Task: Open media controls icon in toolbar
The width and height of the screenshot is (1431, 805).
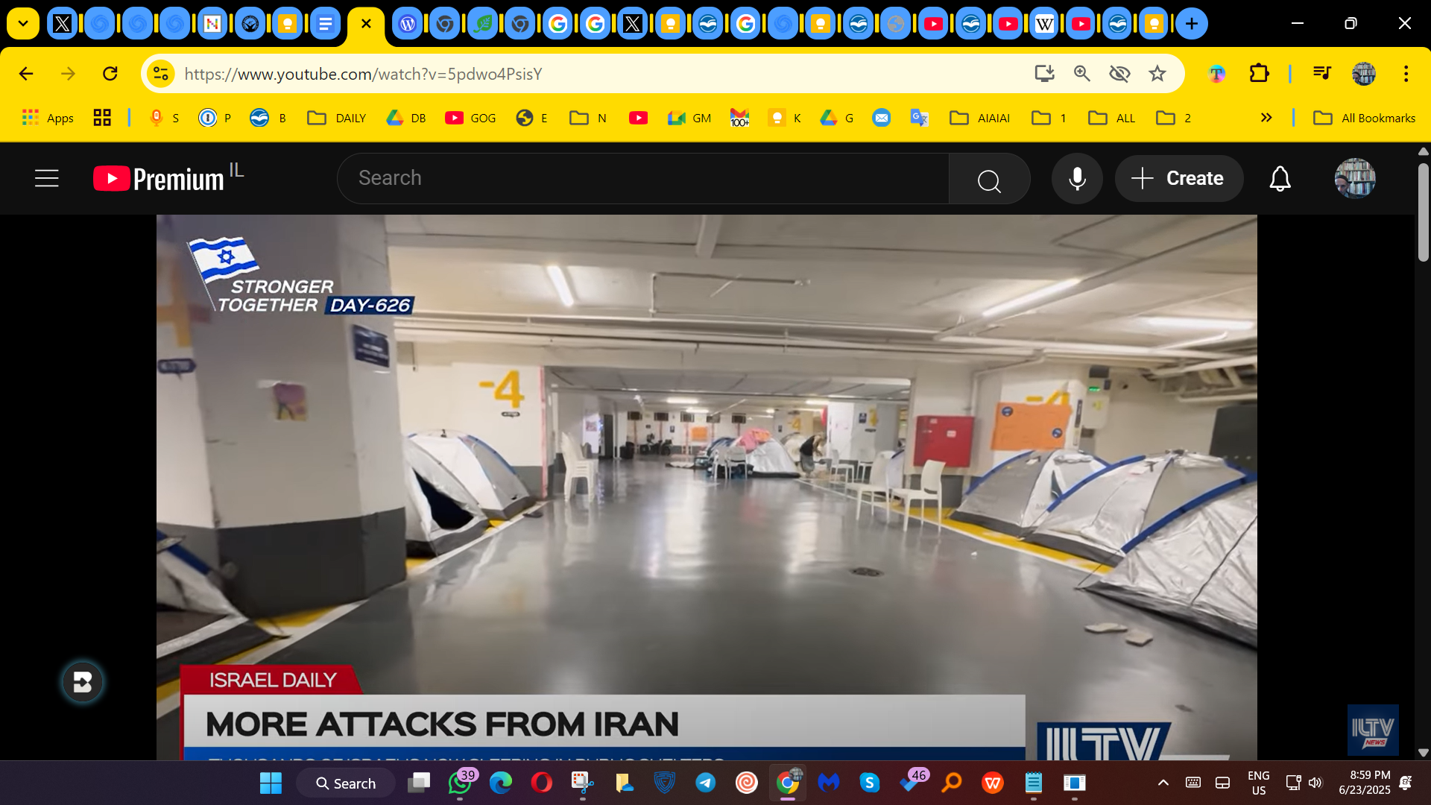Action: (x=1321, y=73)
